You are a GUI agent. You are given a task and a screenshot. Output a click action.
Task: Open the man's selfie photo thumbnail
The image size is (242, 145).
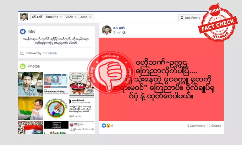click(x=30, y=84)
